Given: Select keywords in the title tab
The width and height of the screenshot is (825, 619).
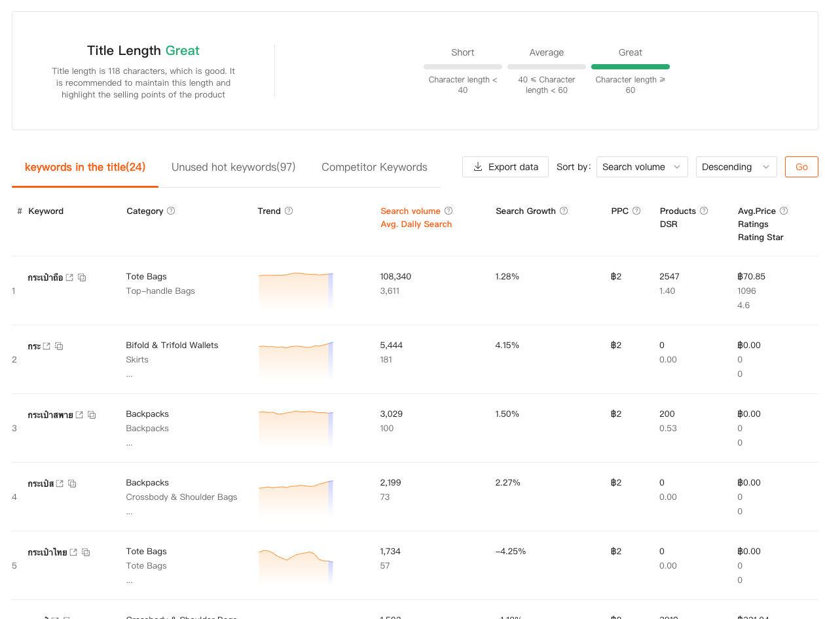Looking at the screenshot, I should point(85,168).
